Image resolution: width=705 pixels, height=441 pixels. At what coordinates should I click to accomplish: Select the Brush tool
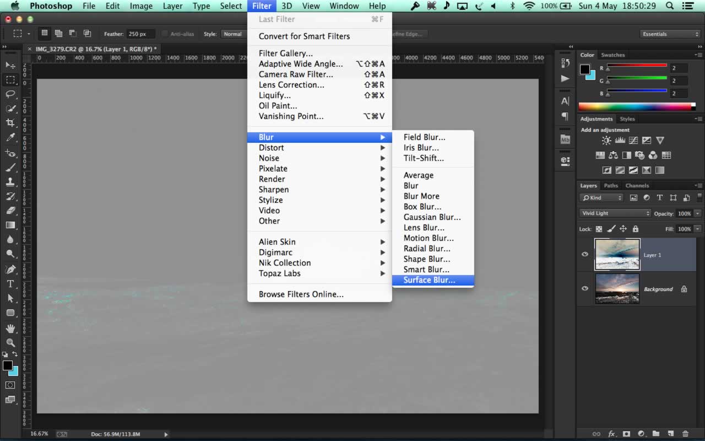point(10,168)
